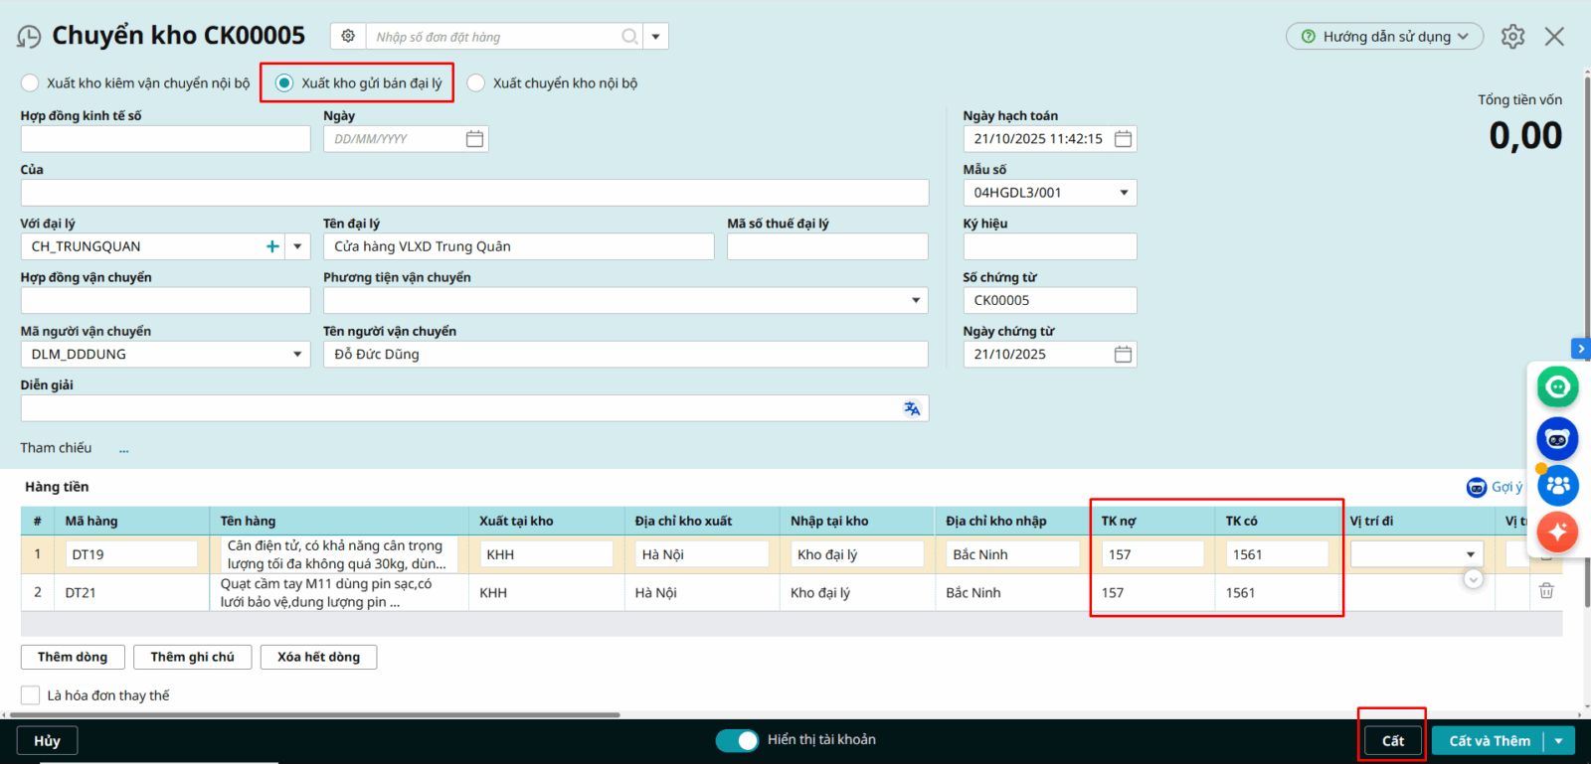
Task: Select Xuất kho kiêm vận chuyển nội bộ
Action: coord(31,83)
